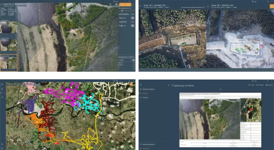Screen dimensions: 274x150
Task: Copy object coordinates with the icon beside WGS 84
Action: [134, 60]
